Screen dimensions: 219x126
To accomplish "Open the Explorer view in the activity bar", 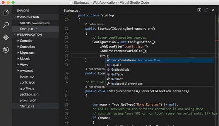I will [6, 12].
